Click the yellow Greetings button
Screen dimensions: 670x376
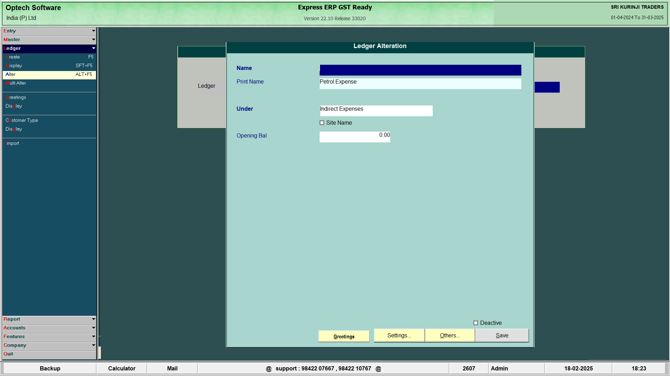[x=344, y=337]
